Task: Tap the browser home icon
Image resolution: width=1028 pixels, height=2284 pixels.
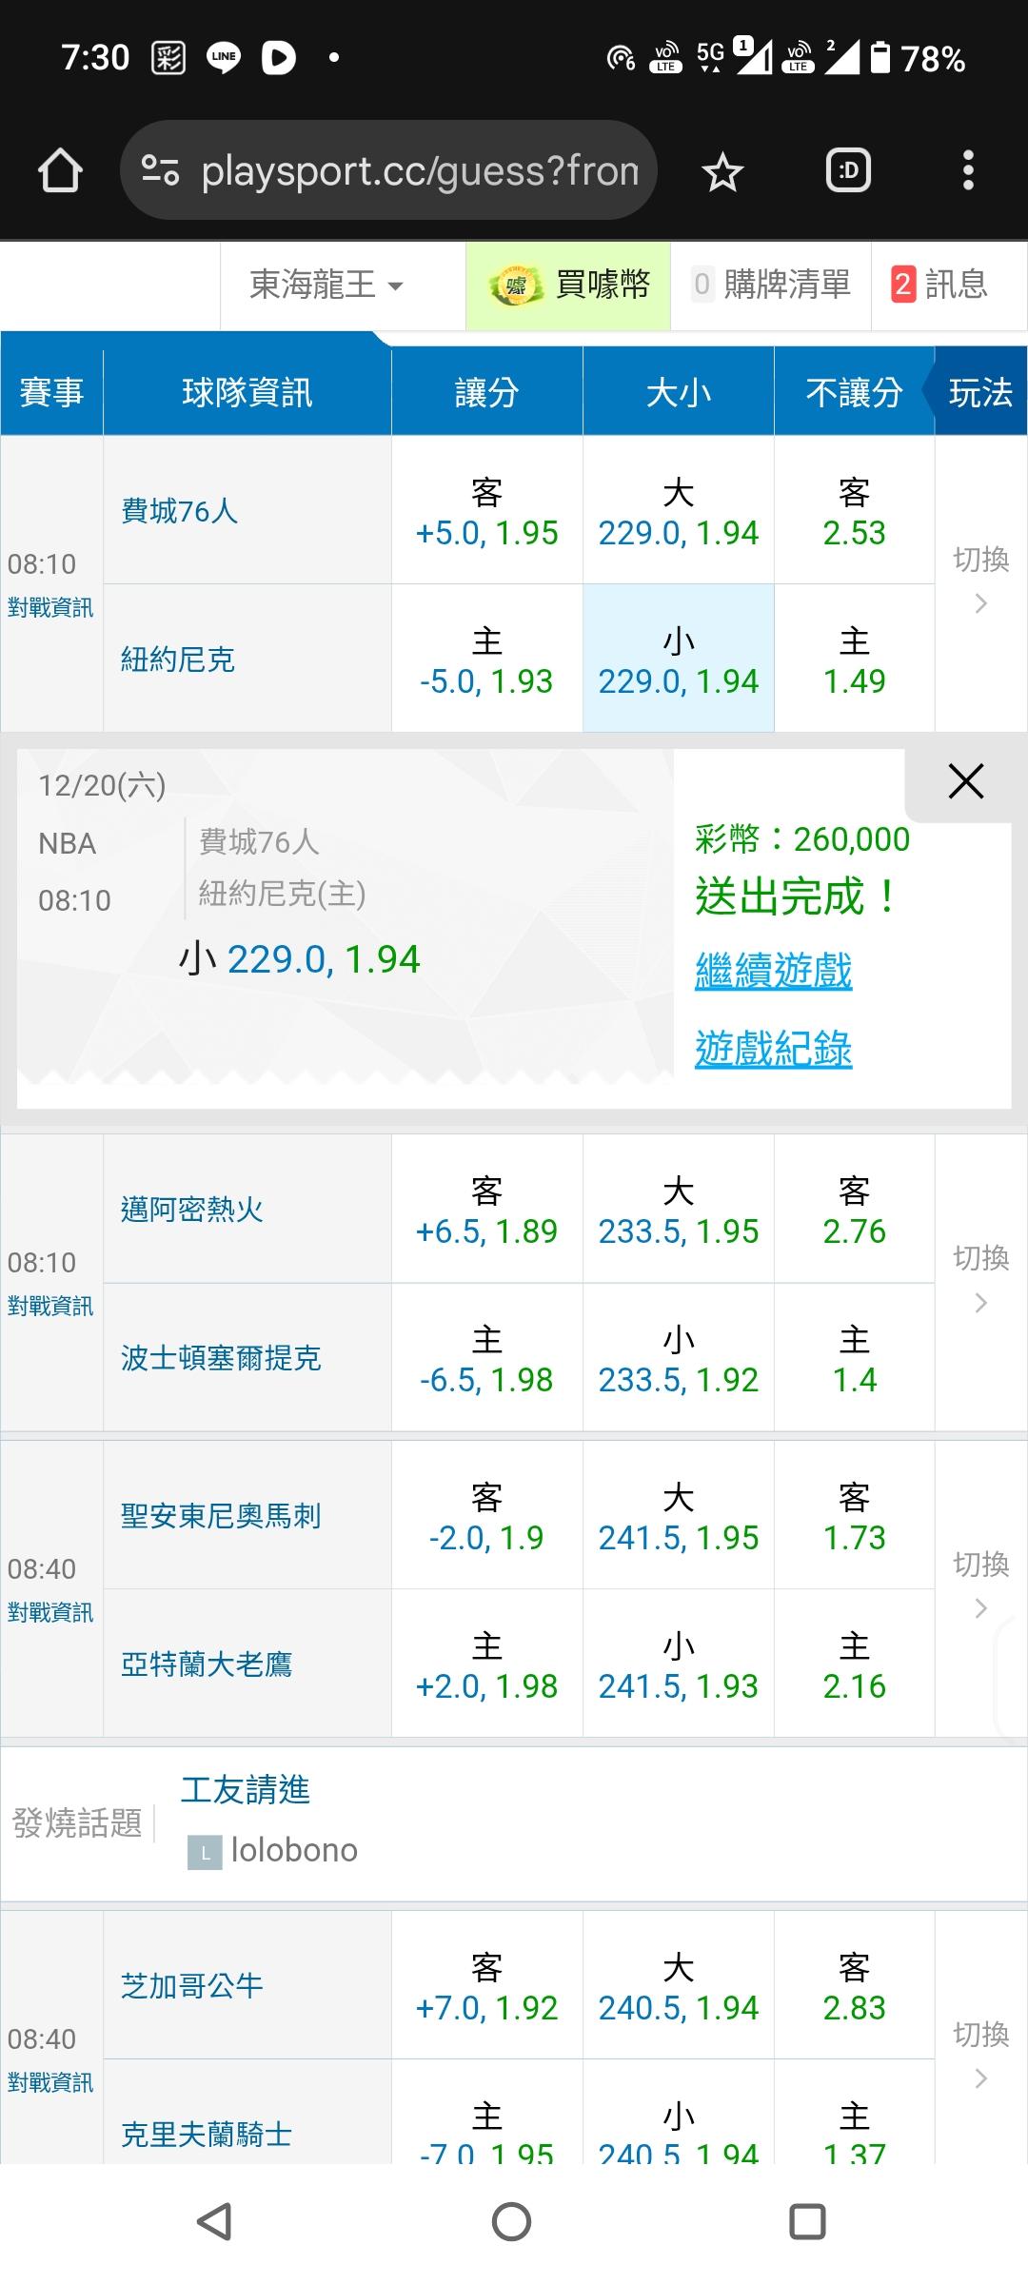Action: tap(60, 171)
